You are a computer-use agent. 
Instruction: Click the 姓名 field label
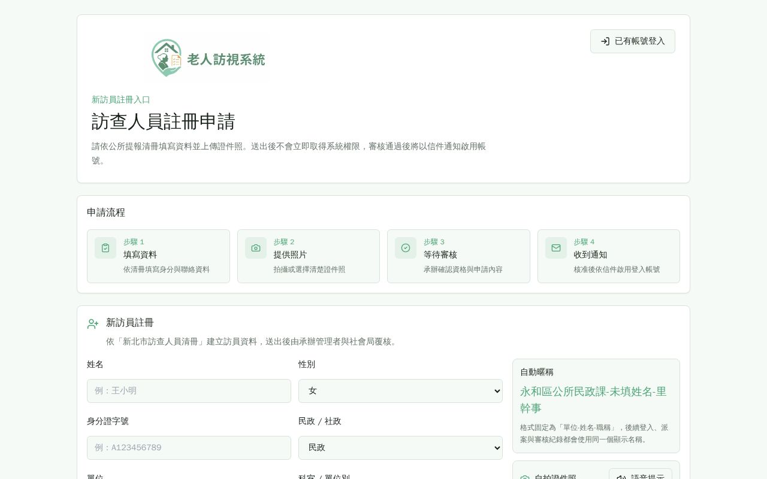tap(95, 365)
